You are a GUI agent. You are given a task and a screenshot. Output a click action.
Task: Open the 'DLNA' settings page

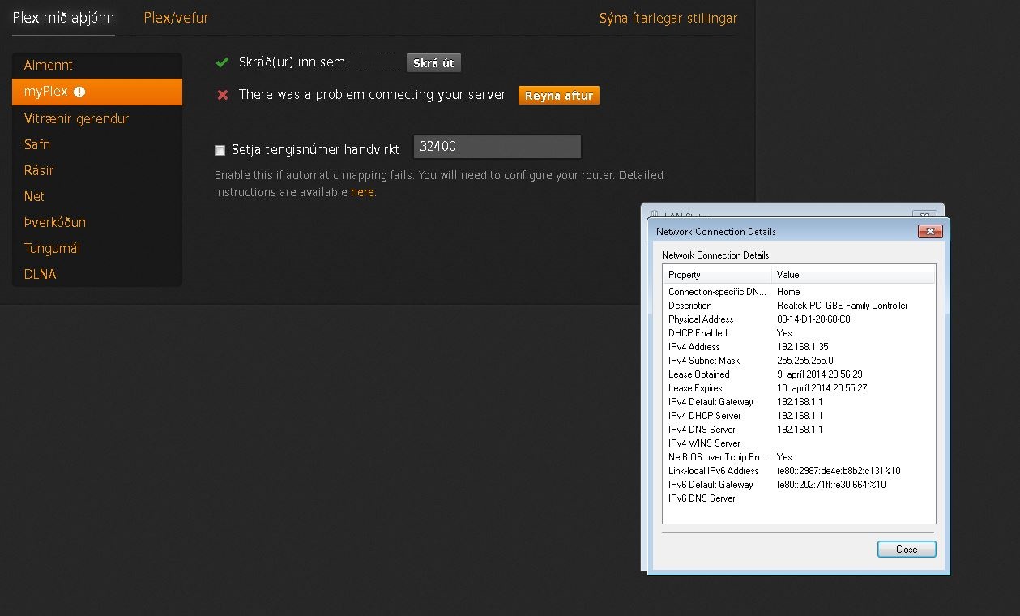[x=40, y=275]
